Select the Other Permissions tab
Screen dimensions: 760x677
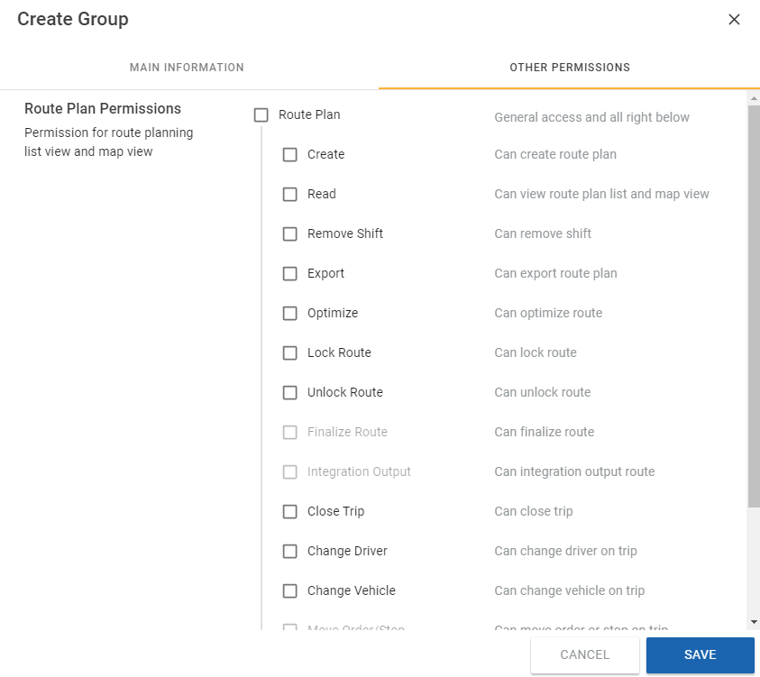pyautogui.click(x=569, y=68)
